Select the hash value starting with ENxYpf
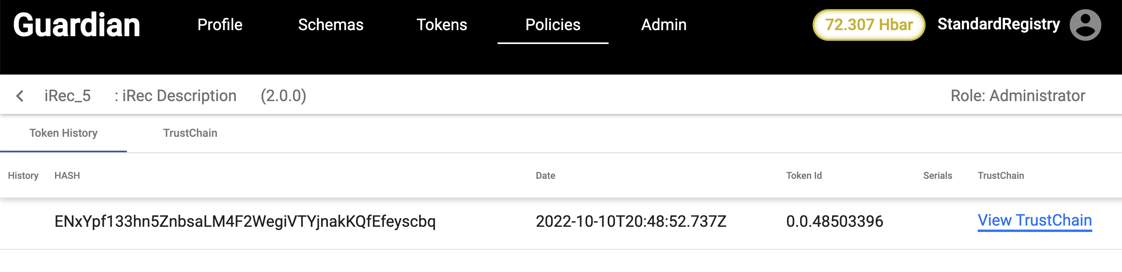1122x272 pixels. coord(245,221)
